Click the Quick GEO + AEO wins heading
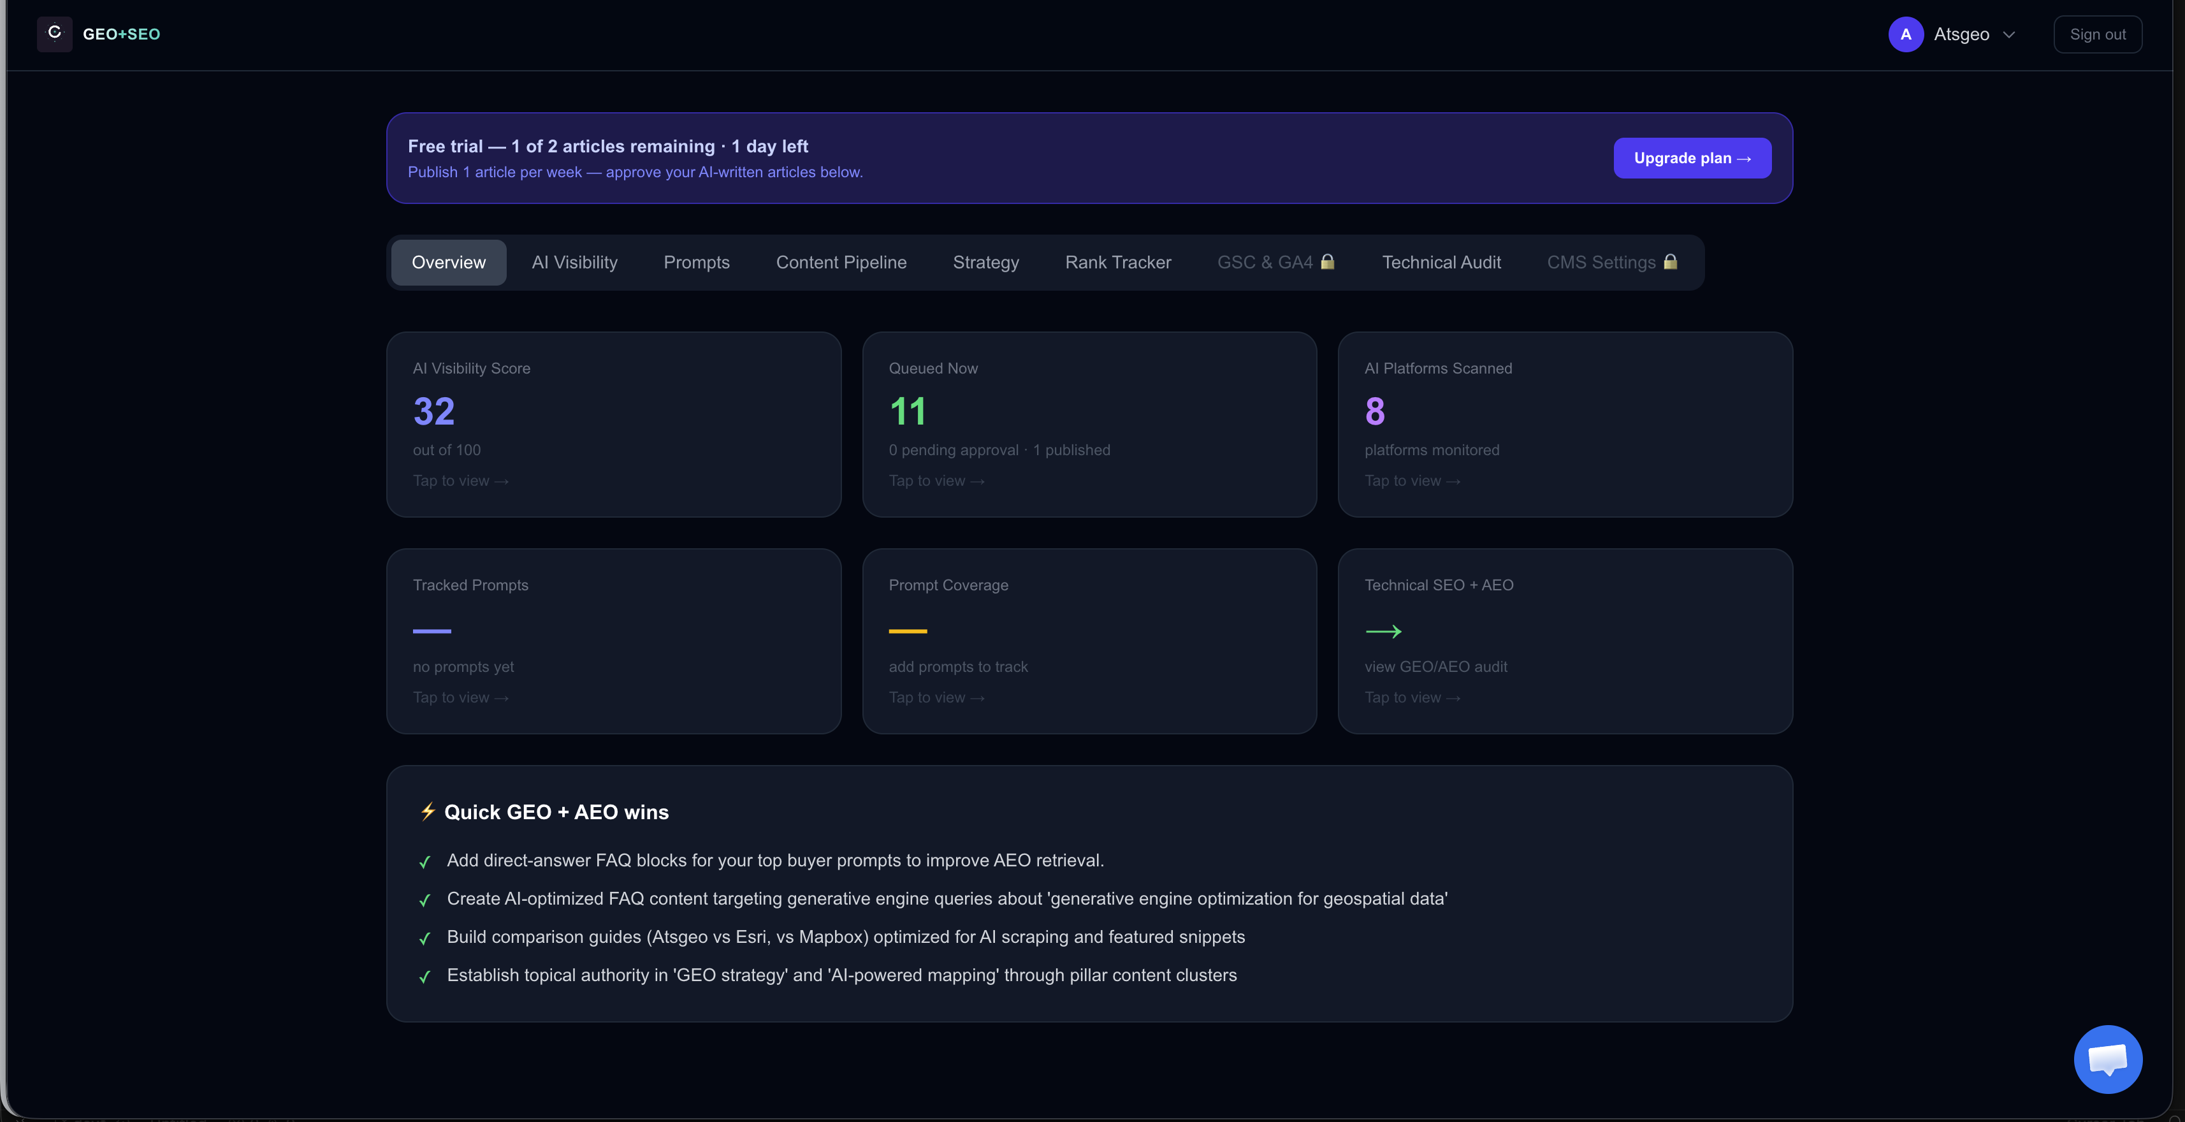 point(556,812)
